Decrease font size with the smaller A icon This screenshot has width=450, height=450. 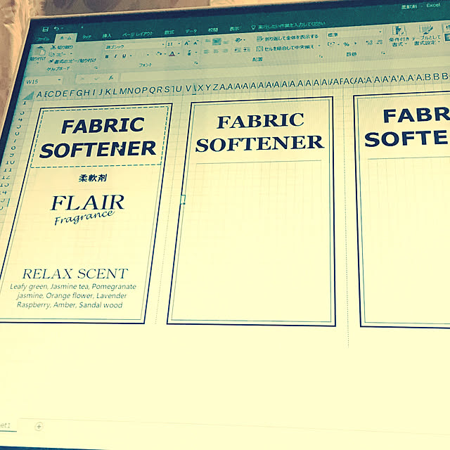coord(196,43)
